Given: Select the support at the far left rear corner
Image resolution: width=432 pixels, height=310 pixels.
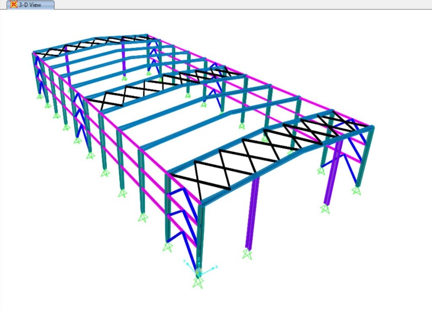Looking at the screenshot, I should click(40, 96).
